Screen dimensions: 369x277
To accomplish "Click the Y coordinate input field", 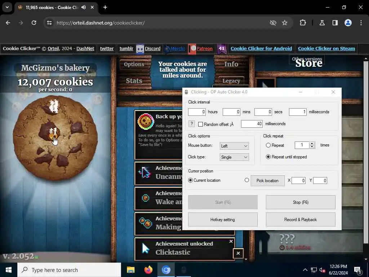I will coord(320,181).
